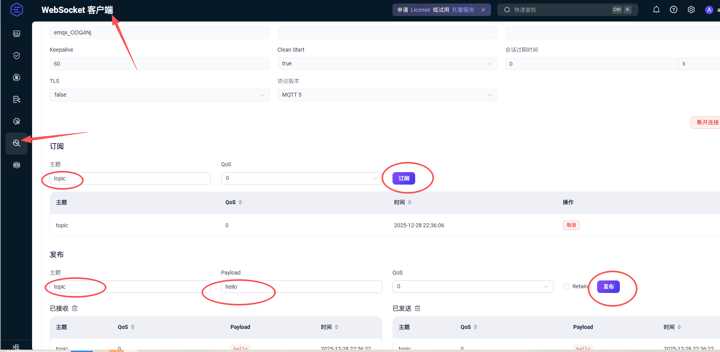Open the TLS dropdown
Viewport: 720px width, 352px height.
[159, 95]
